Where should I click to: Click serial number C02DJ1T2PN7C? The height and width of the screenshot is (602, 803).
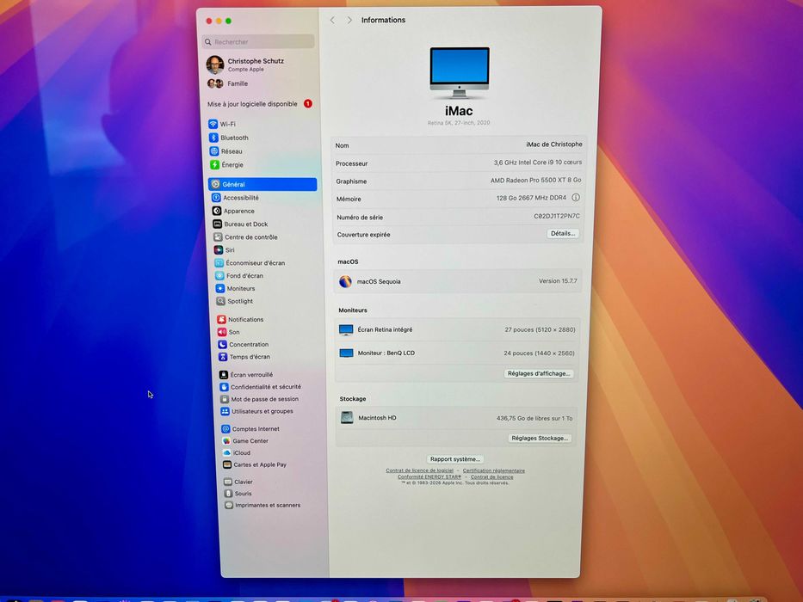(557, 216)
